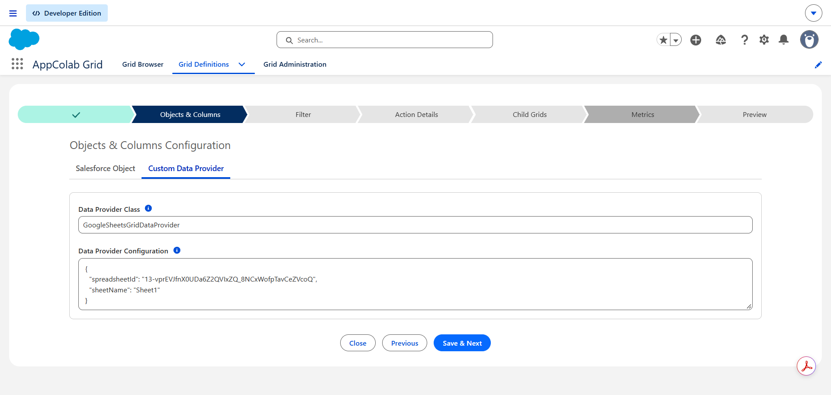Image resolution: width=831 pixels, height=395 pixels.
Task: Open the global actions plus icon
Action: 696,40
